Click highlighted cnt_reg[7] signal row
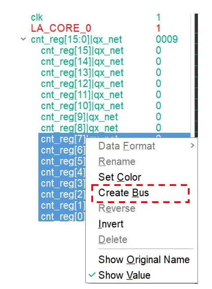 63,139
